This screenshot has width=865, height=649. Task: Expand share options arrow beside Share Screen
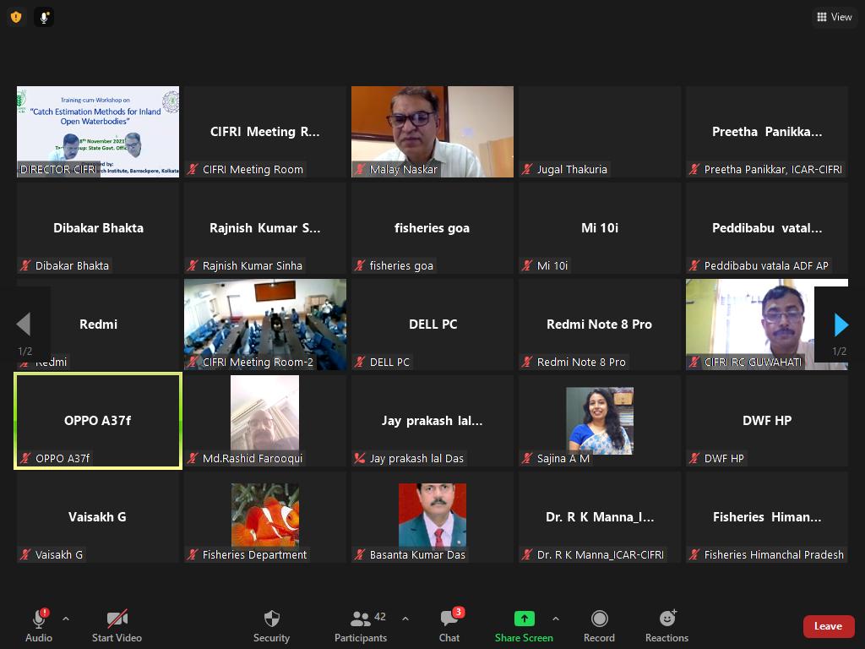[x=555, y=619]
